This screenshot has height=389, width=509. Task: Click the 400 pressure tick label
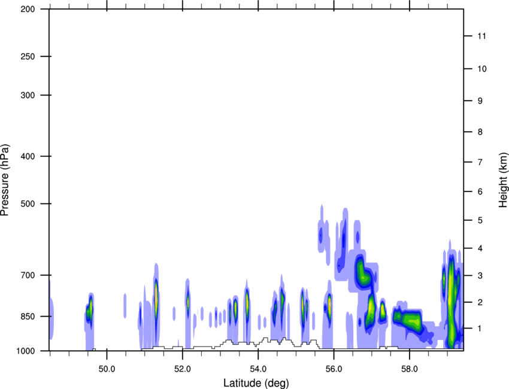click(28, 156)
